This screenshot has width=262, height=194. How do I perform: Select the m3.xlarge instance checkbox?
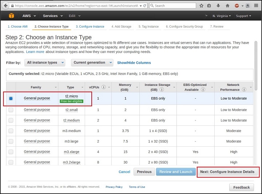[x=11, y=152]
